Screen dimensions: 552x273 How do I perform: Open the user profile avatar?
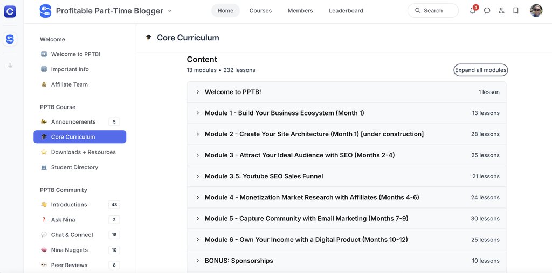tap(536, 11)
